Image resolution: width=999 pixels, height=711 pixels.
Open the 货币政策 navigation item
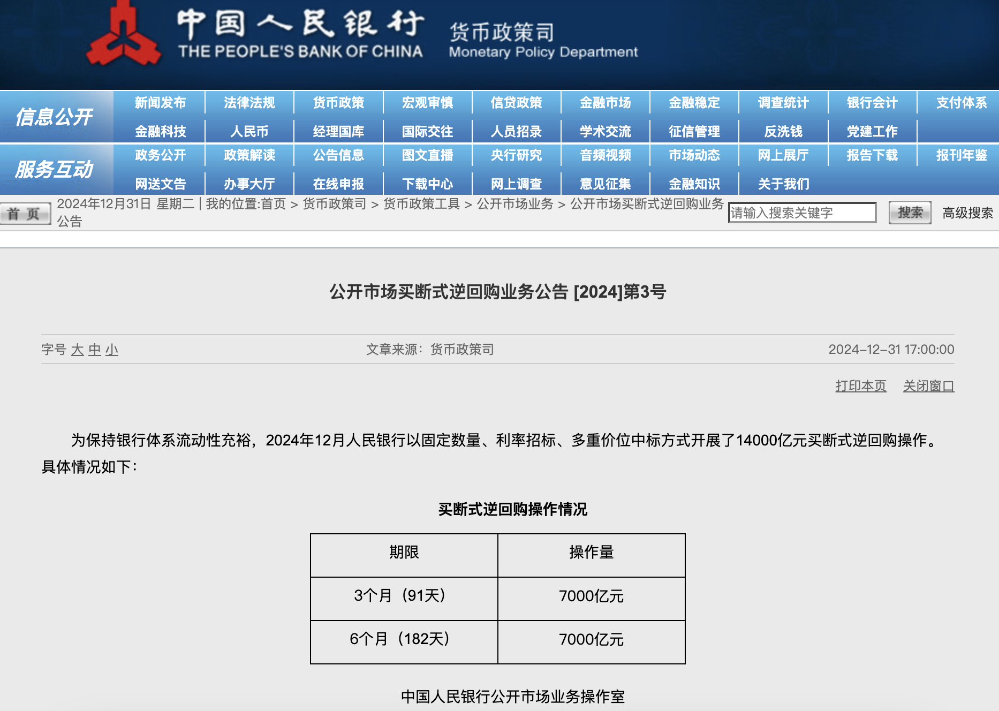338,103
